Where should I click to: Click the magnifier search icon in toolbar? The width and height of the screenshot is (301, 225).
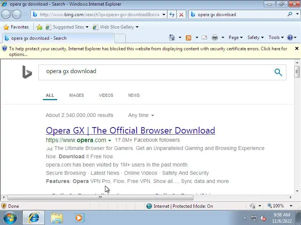[x=290, y=14]
